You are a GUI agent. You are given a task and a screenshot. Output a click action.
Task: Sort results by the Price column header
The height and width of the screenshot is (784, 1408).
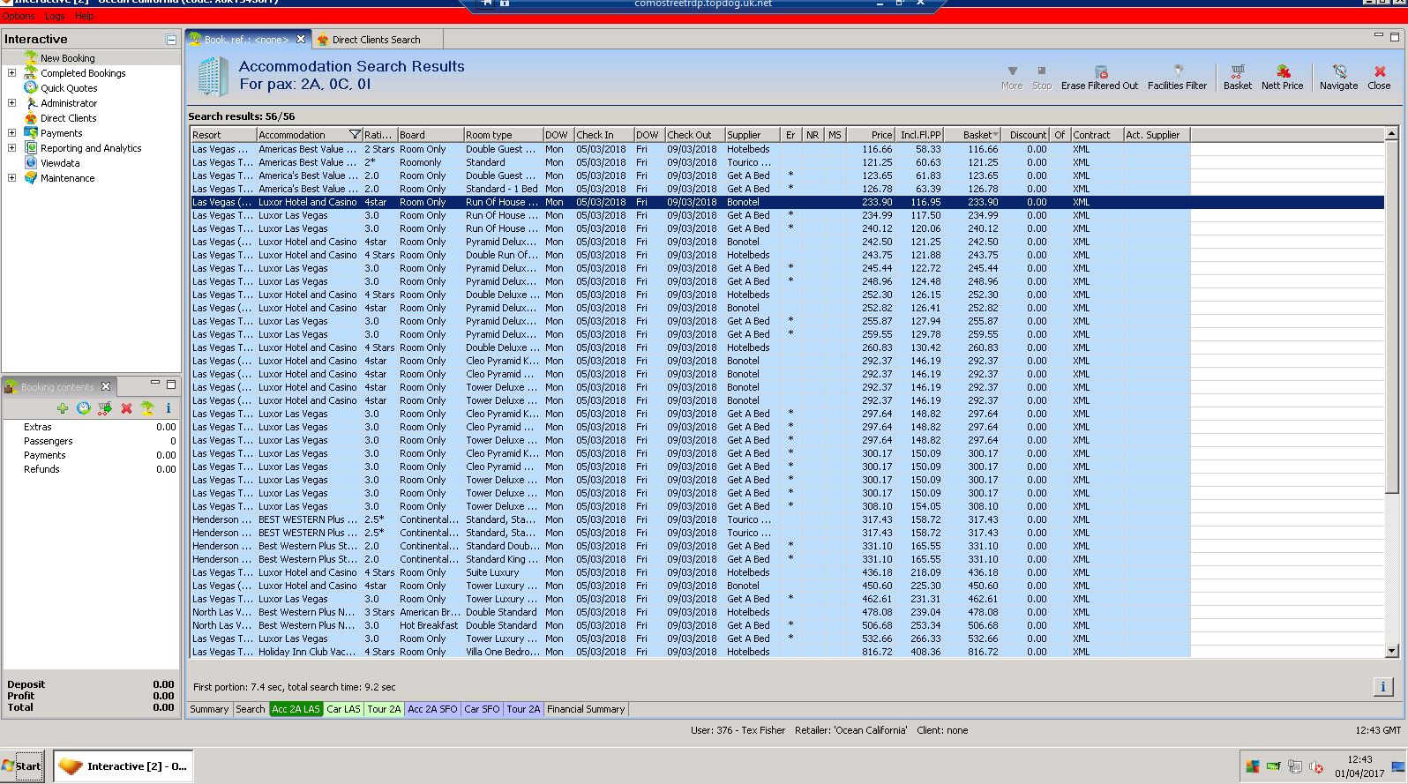click(x=871, y=135)
